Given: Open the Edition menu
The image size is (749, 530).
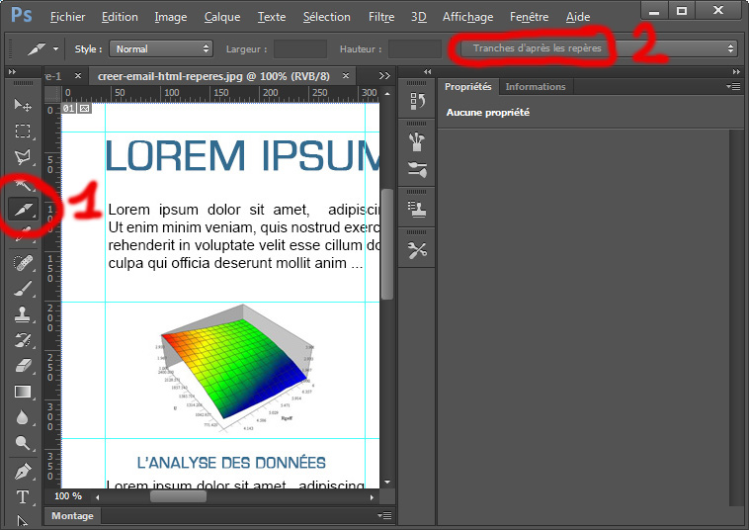Looking at the screenshot, I should coord(120,17).
